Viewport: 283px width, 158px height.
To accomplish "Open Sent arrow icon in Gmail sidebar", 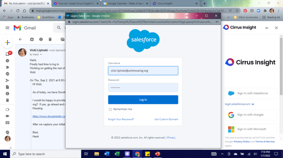I will (x=7, y=81).
